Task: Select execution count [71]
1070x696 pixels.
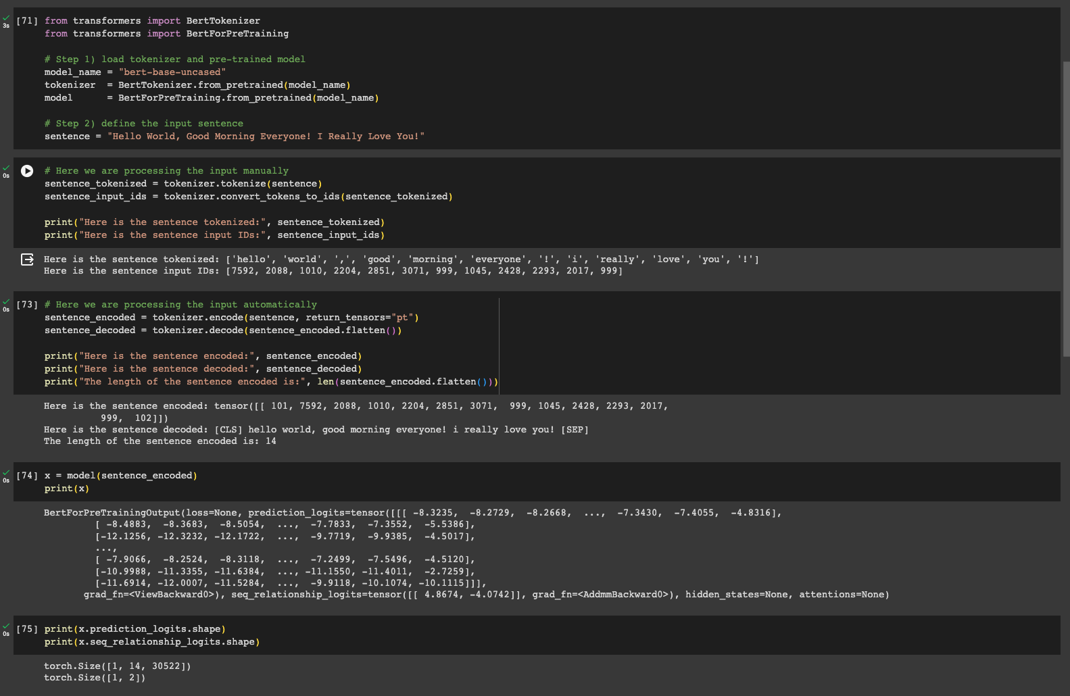Action: [x=27, y=21]
